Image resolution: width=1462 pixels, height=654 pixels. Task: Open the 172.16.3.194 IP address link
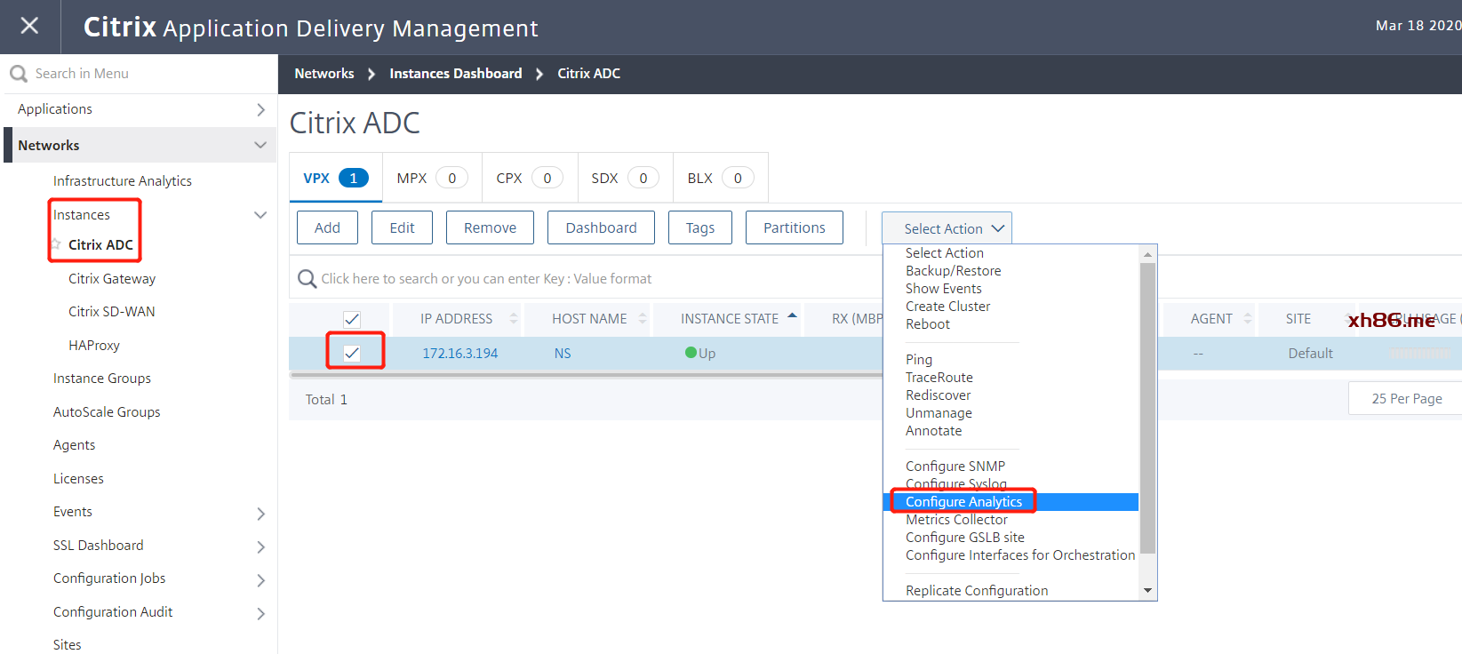(x=459, y=354)
